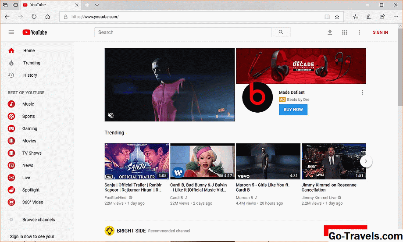This screenshot has width=403, height=242.
Task: Click the search magnifier button
Action: click(x=281, y=32)
